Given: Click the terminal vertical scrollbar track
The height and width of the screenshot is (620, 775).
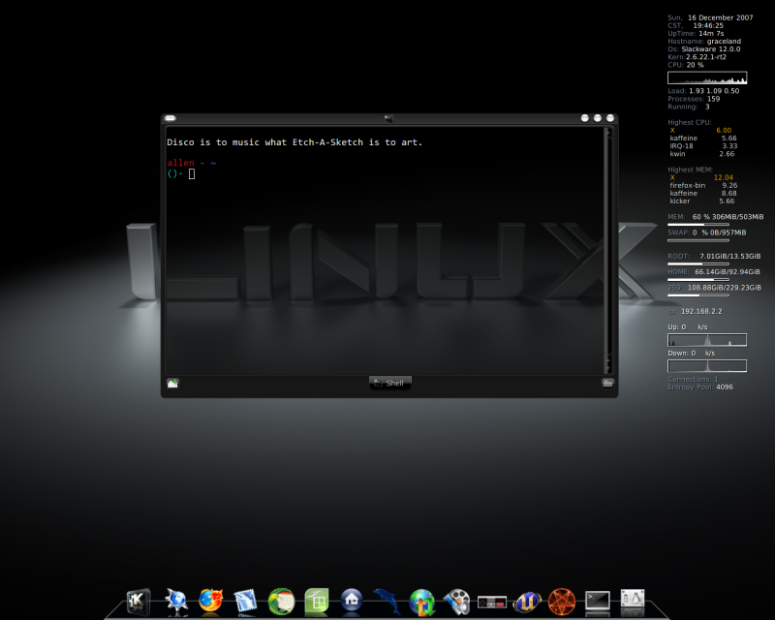Looking at the screenshot, I should [607, 247].
